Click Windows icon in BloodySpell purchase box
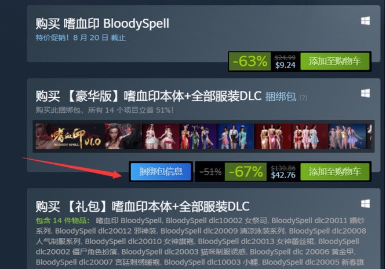The width and height of the screenshot is (386, 269). (x=366, y=21)
